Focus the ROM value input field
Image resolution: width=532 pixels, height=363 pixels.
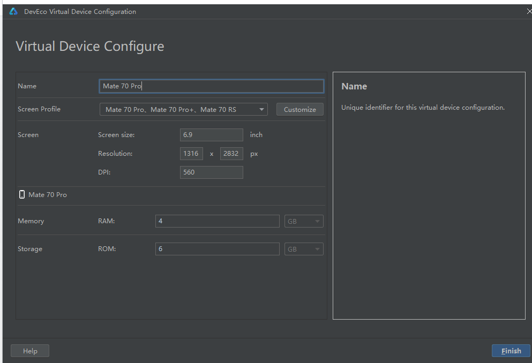pyautogui.click(x=217, y=249)
